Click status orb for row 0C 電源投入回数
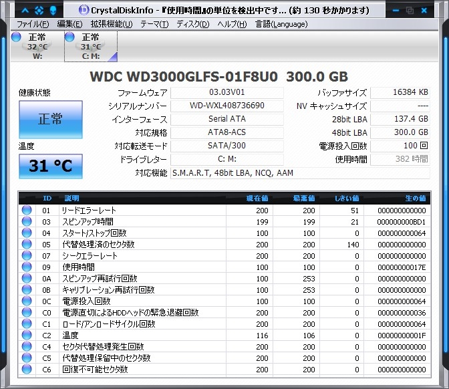The width and height of the screenshot is (449, 389). tap(27, 301)
